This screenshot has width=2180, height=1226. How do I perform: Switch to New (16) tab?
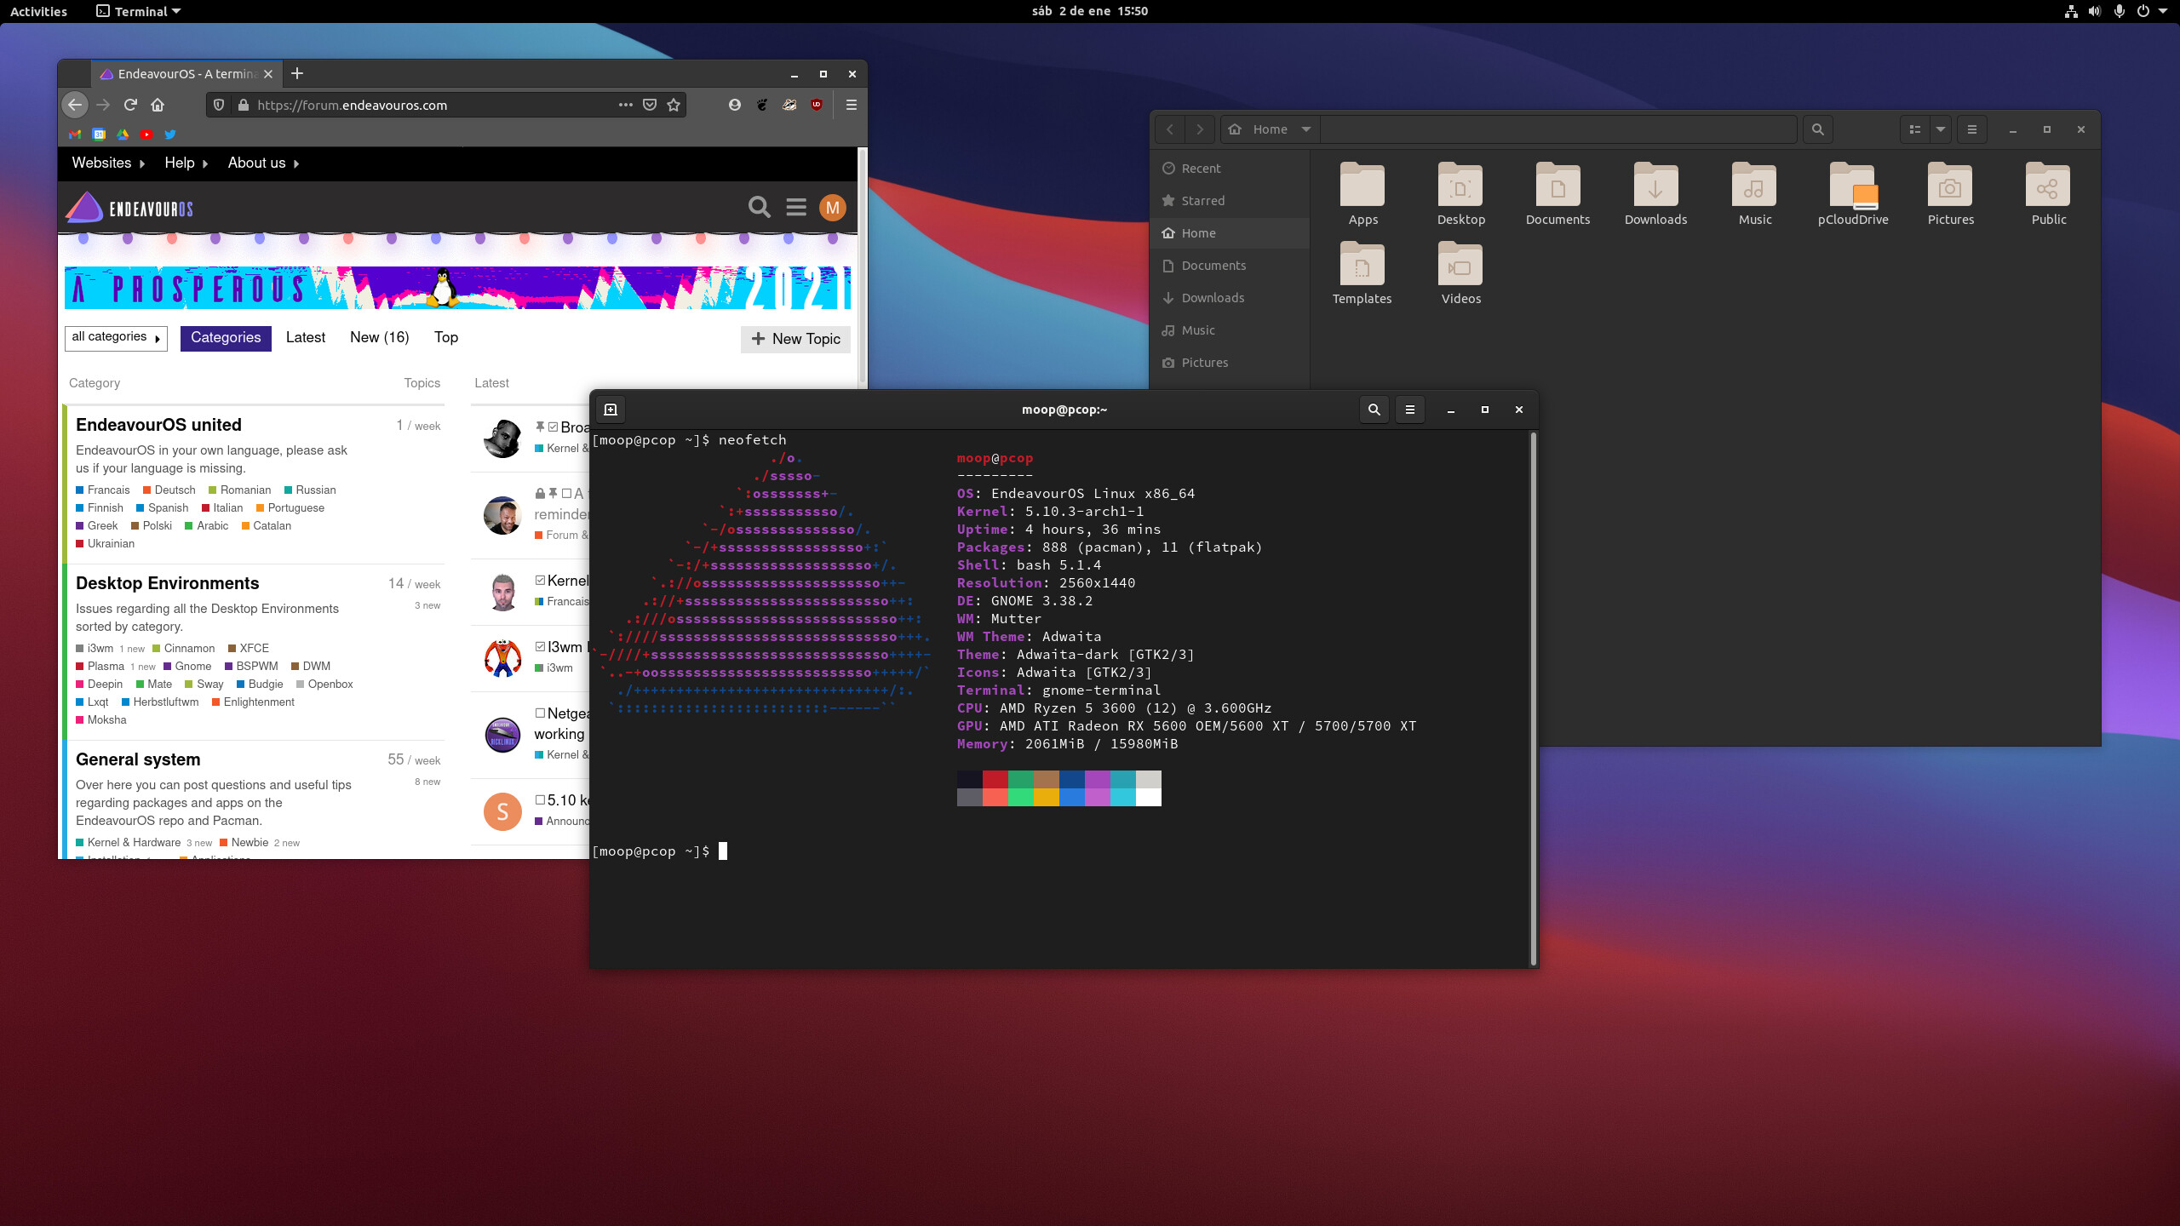click(379, 337)
